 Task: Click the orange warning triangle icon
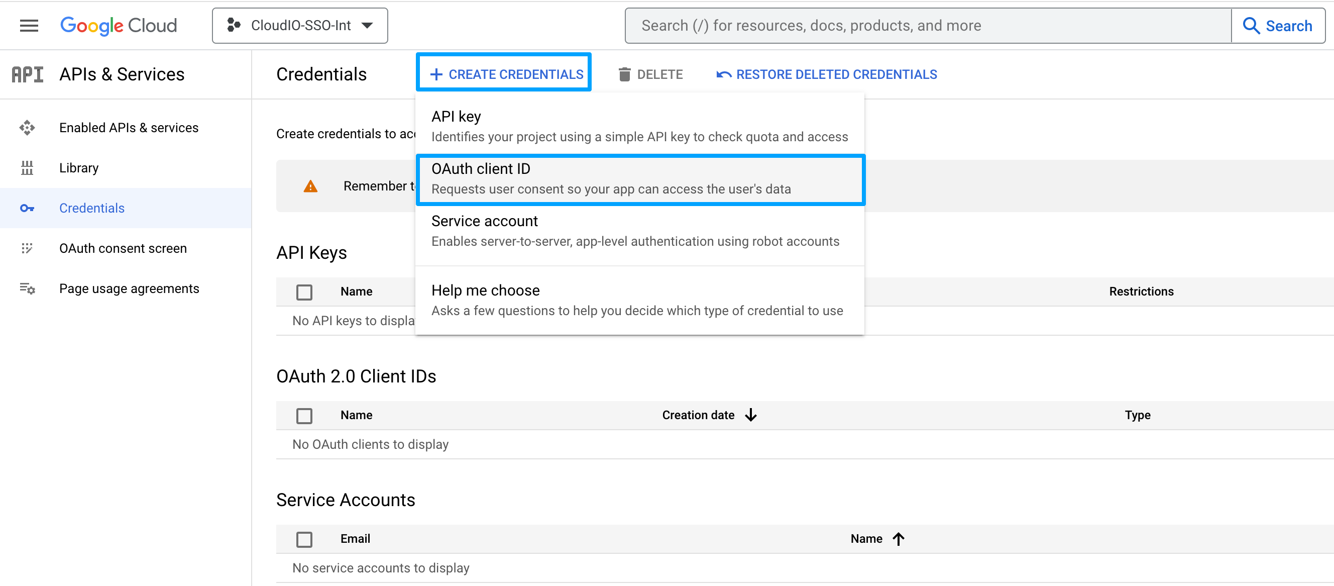pos(310,186)
